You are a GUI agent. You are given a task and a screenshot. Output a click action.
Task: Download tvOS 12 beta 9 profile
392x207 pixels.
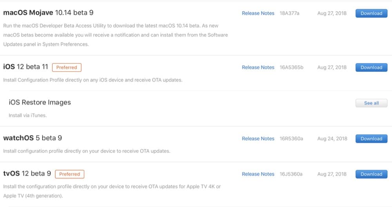[371, 174]
